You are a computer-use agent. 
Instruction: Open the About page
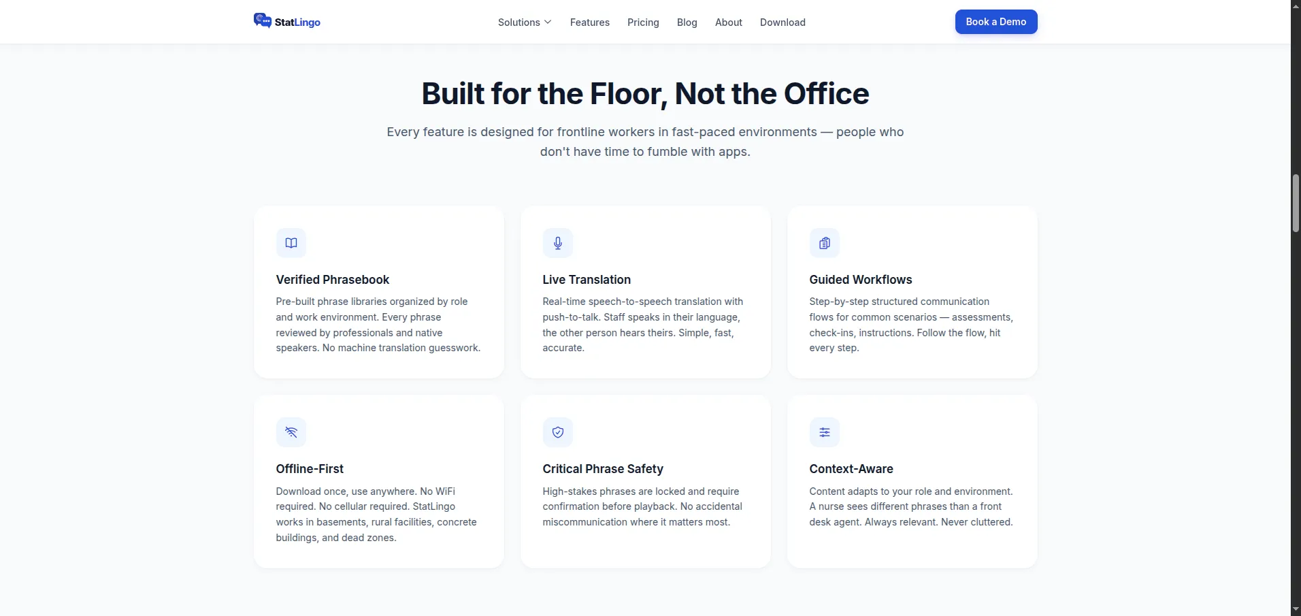pyautogui.click(x=728, y=22)
